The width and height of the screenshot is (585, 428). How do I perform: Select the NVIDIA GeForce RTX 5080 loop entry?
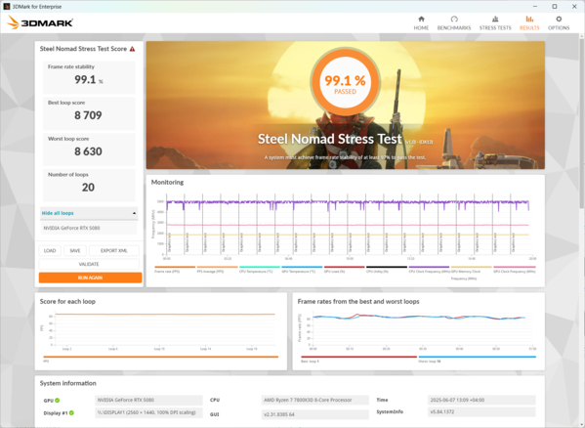pyautogui.click(x=89, y=228)
